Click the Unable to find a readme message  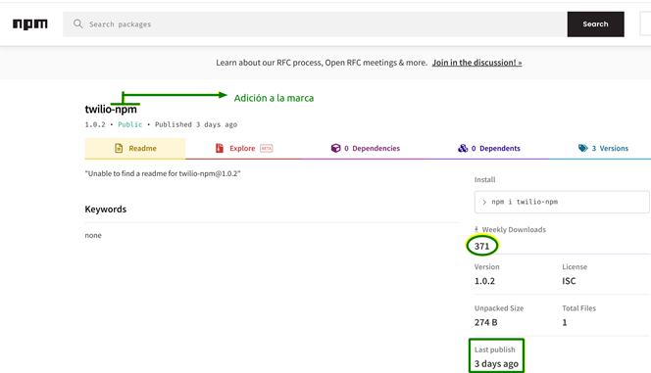(x=163, y=173)
